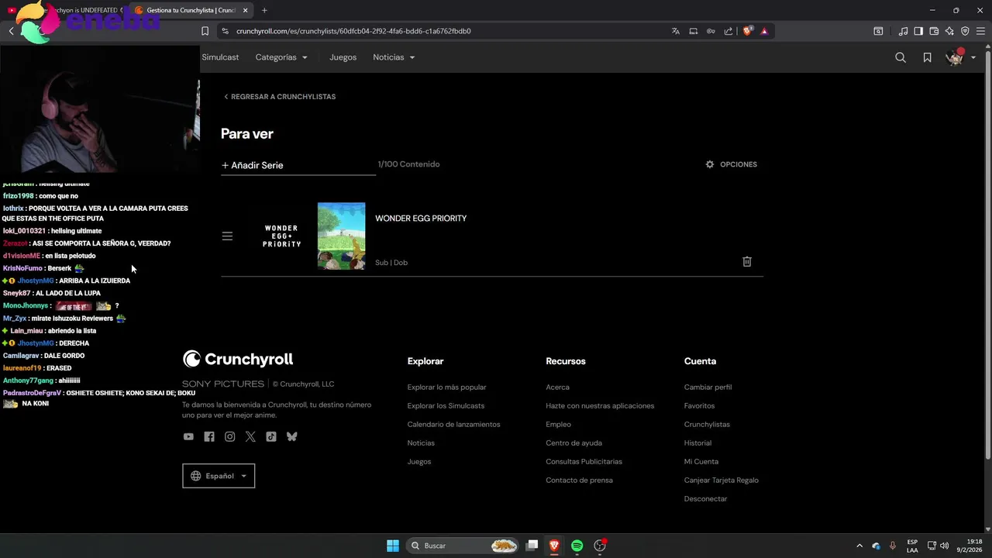
Task: Open Brave Shields lion icon
Action: 747,31
